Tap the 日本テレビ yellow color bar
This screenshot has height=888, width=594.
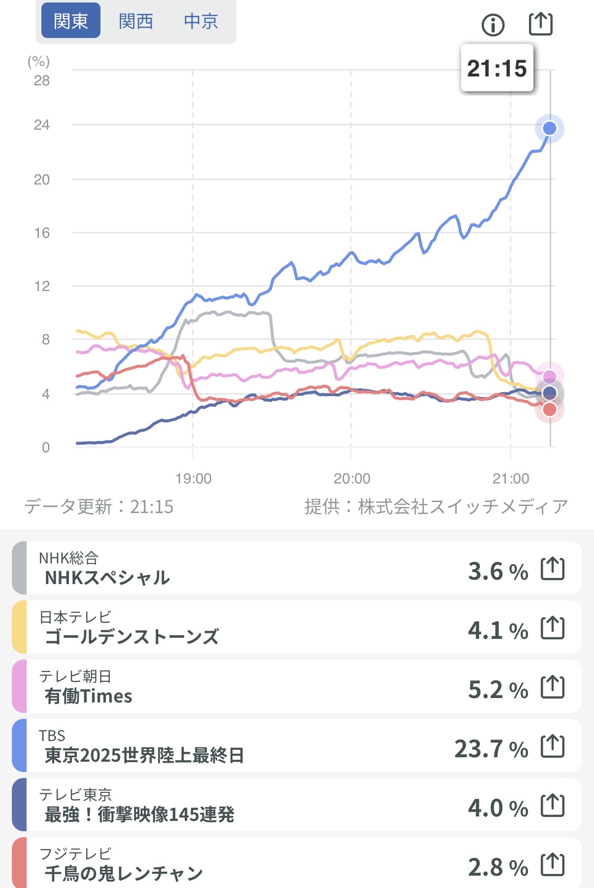tap(19, 628)
